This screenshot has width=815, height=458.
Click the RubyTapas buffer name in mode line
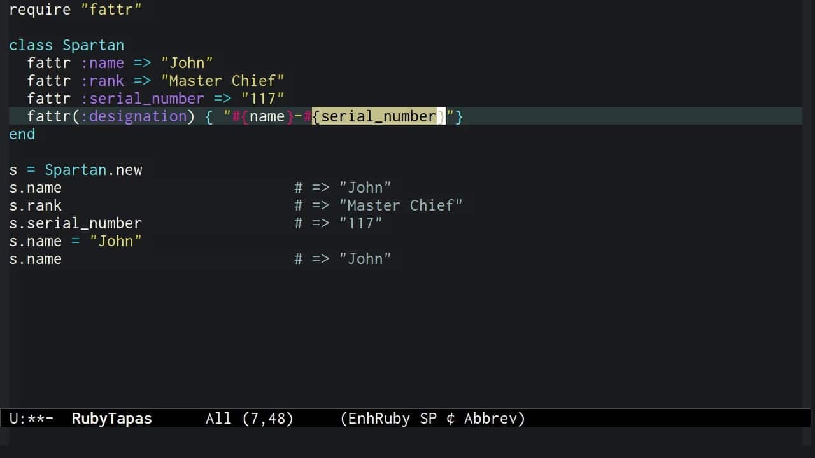pyautogui.click(x=111, y=419)
